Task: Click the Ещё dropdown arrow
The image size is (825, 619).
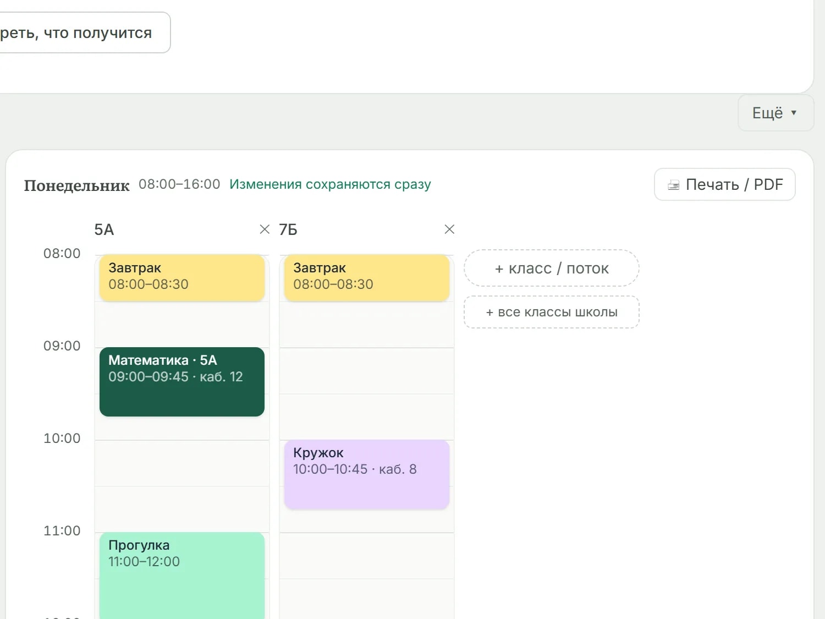Action: click(x=794, y=113)
